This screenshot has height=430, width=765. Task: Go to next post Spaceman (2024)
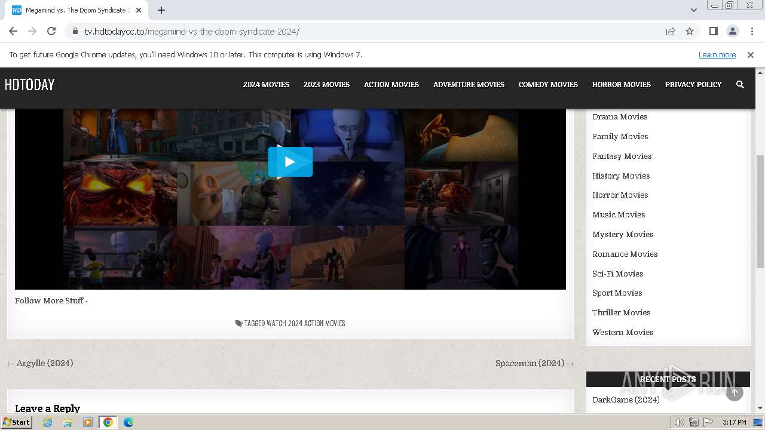click(535, 363)
